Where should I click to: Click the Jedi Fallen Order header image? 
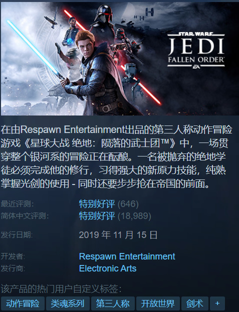[x=120, y=58]
